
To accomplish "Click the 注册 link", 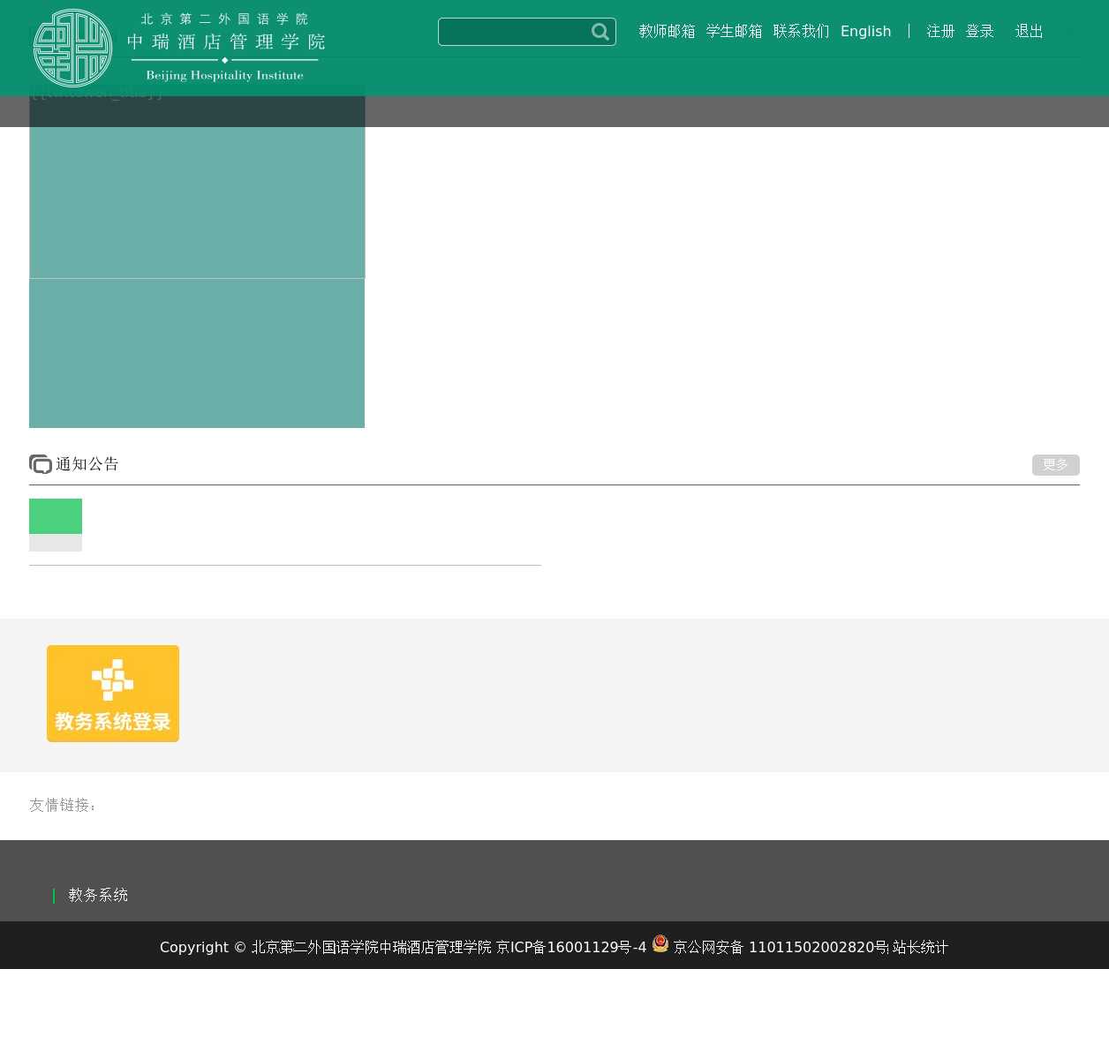I will tap(940, 32).
